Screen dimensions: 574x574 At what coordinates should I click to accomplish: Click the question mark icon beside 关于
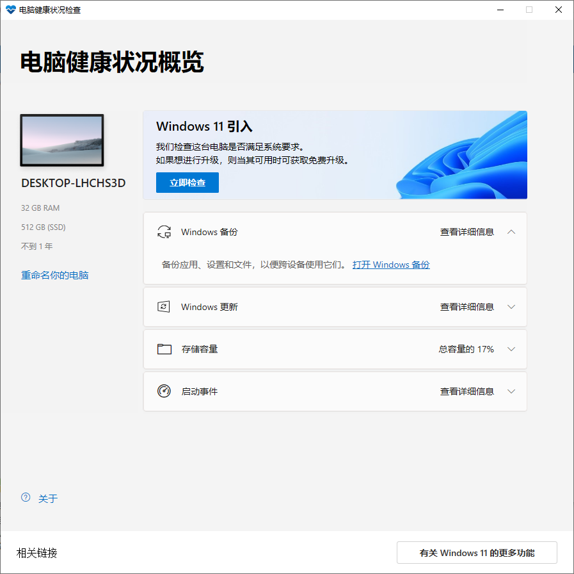tap(25, 497)
